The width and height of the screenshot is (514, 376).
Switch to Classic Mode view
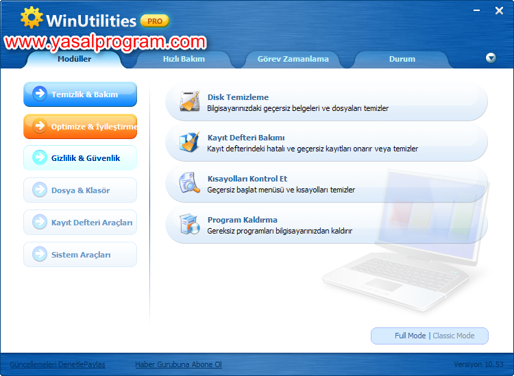tap(454, 336)
